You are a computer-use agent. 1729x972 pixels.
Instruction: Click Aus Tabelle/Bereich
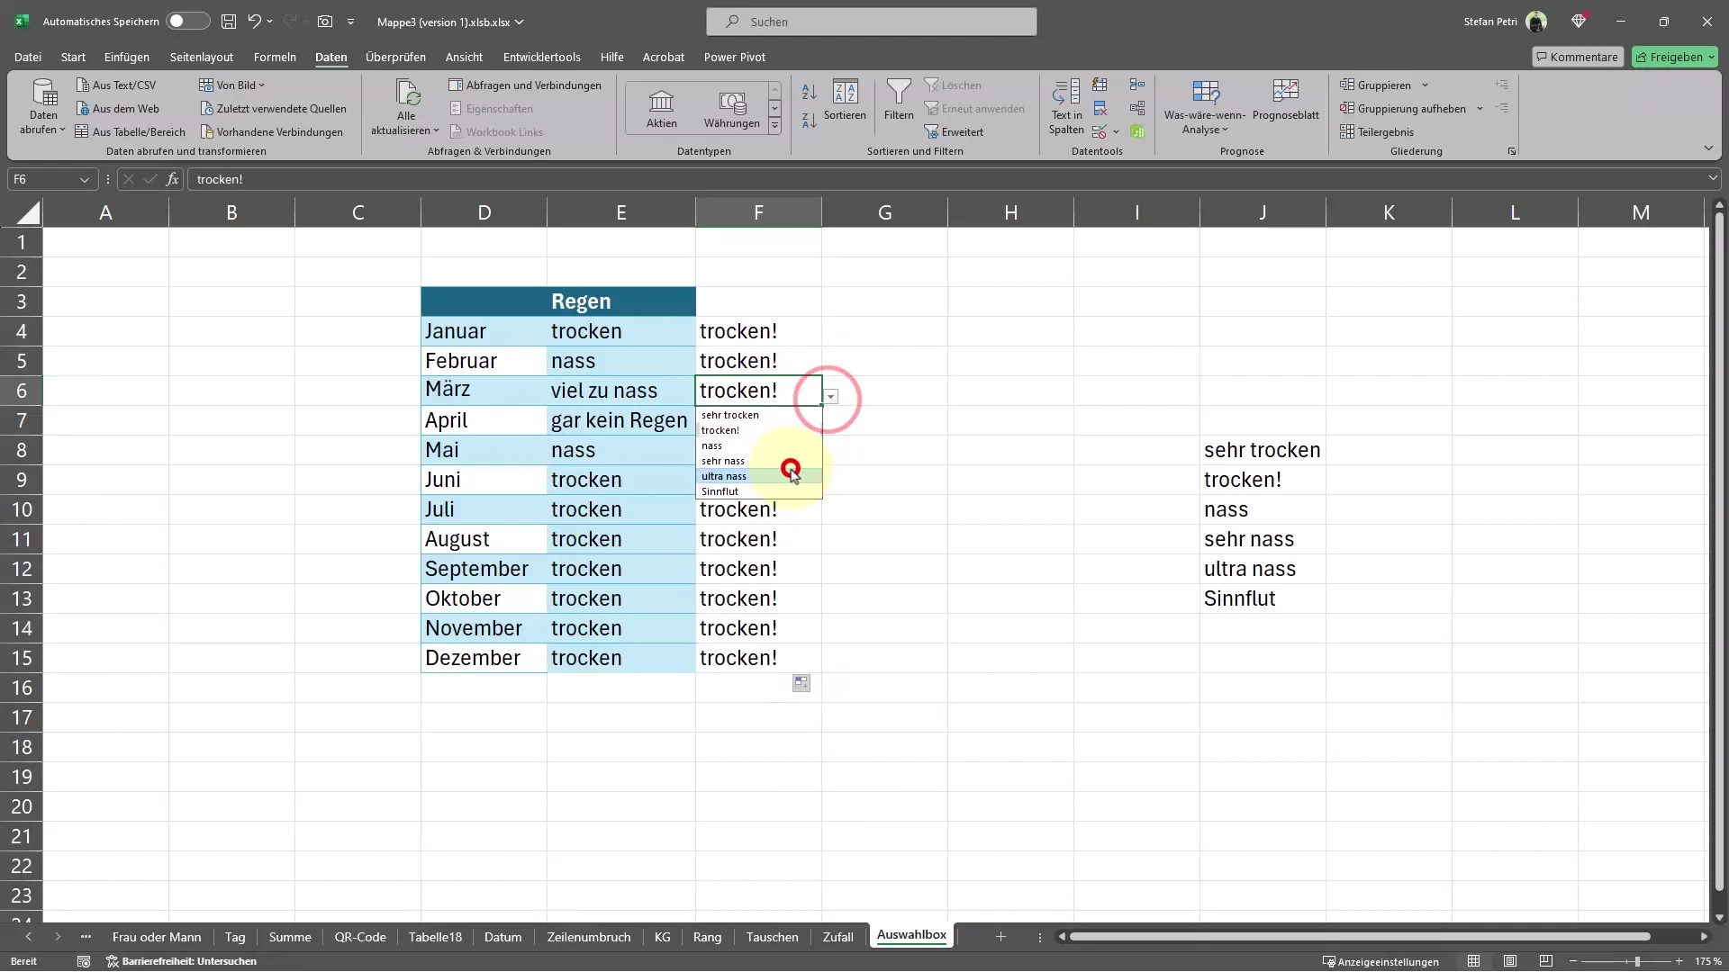131,132
